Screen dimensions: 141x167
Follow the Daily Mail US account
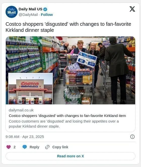[47, 15]
